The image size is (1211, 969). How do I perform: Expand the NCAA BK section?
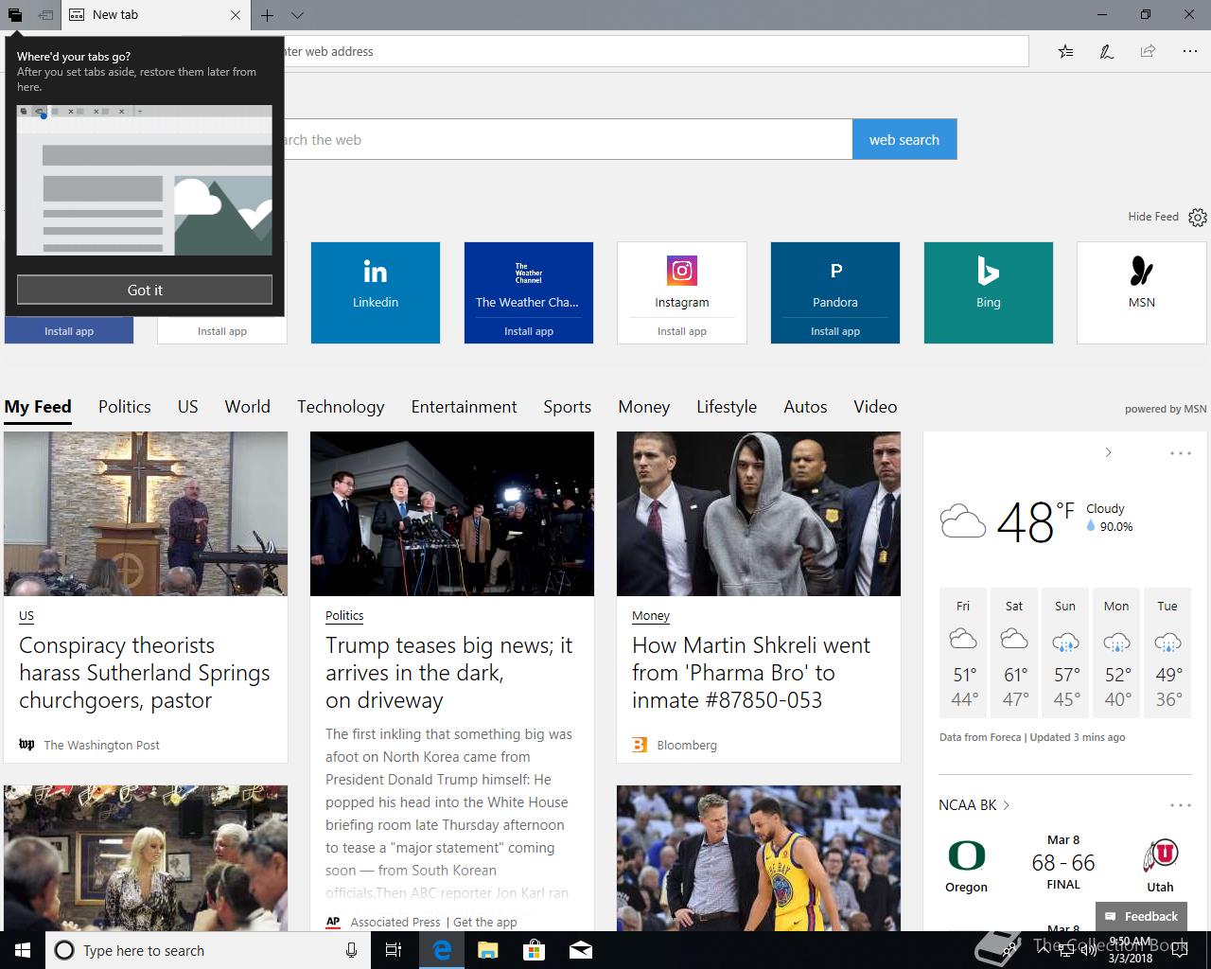point(974,805)
